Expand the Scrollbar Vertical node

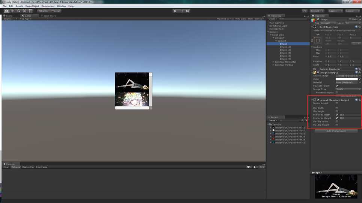273,65
